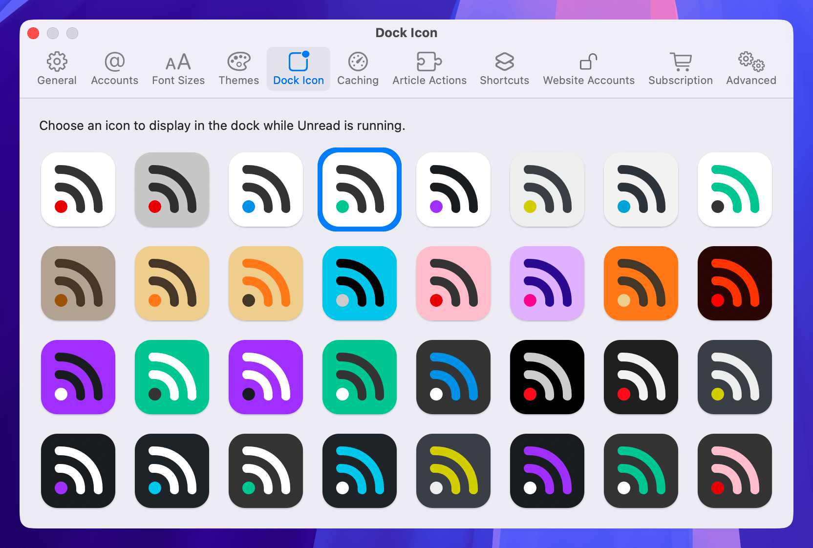Switch to the Dock Icon tab
The height and width of the screenshot is (548, 813).
point(298,68)
